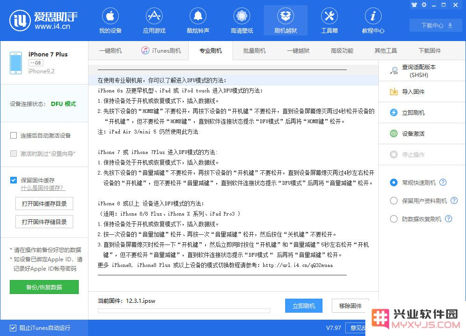Open 应用游戏 app store section
Screen dimensions: 466x336
tap(154, 21)
